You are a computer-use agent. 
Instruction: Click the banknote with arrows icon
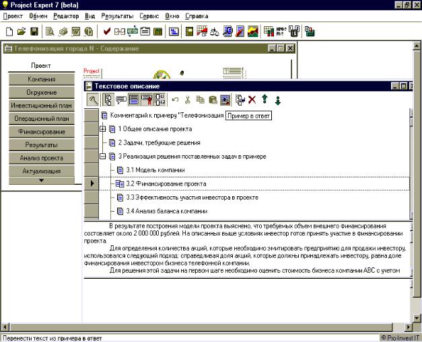click(133, 31)
